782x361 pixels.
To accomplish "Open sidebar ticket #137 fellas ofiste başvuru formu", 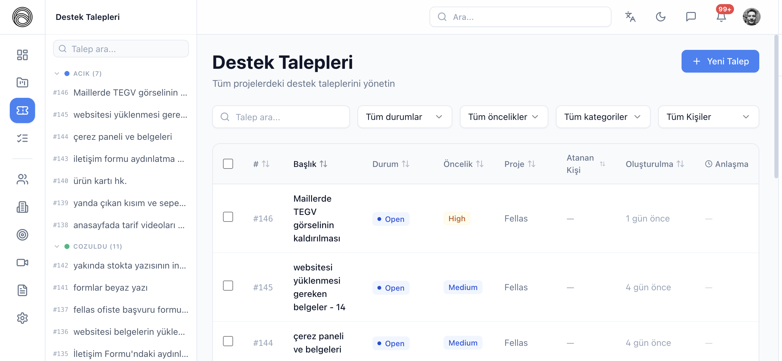I will click(x=121, y=310).
